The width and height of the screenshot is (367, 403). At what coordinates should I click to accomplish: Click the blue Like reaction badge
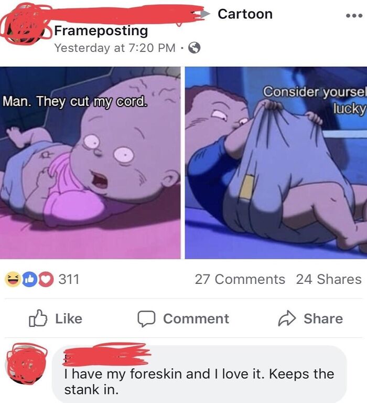[29, 279]
